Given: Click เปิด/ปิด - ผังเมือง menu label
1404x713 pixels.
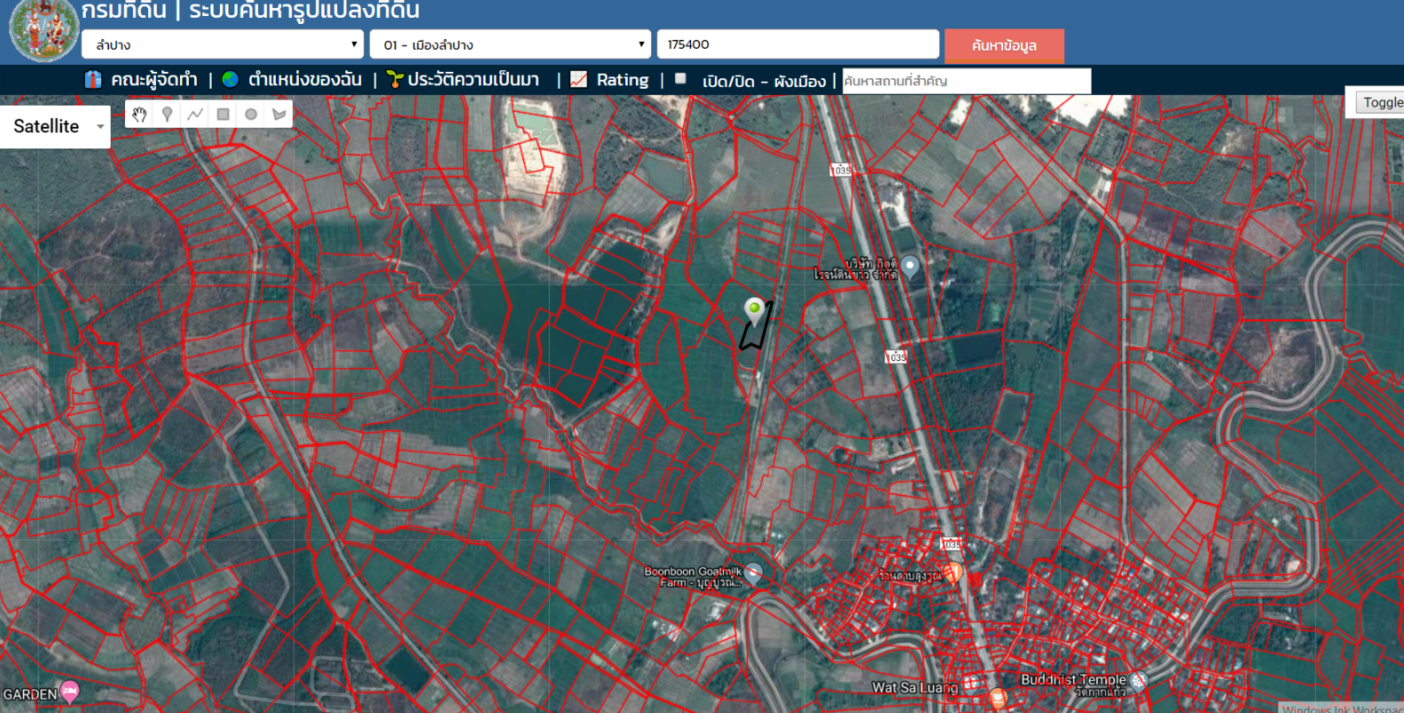Looking at the screenshot, I should (x=764, y=81).
